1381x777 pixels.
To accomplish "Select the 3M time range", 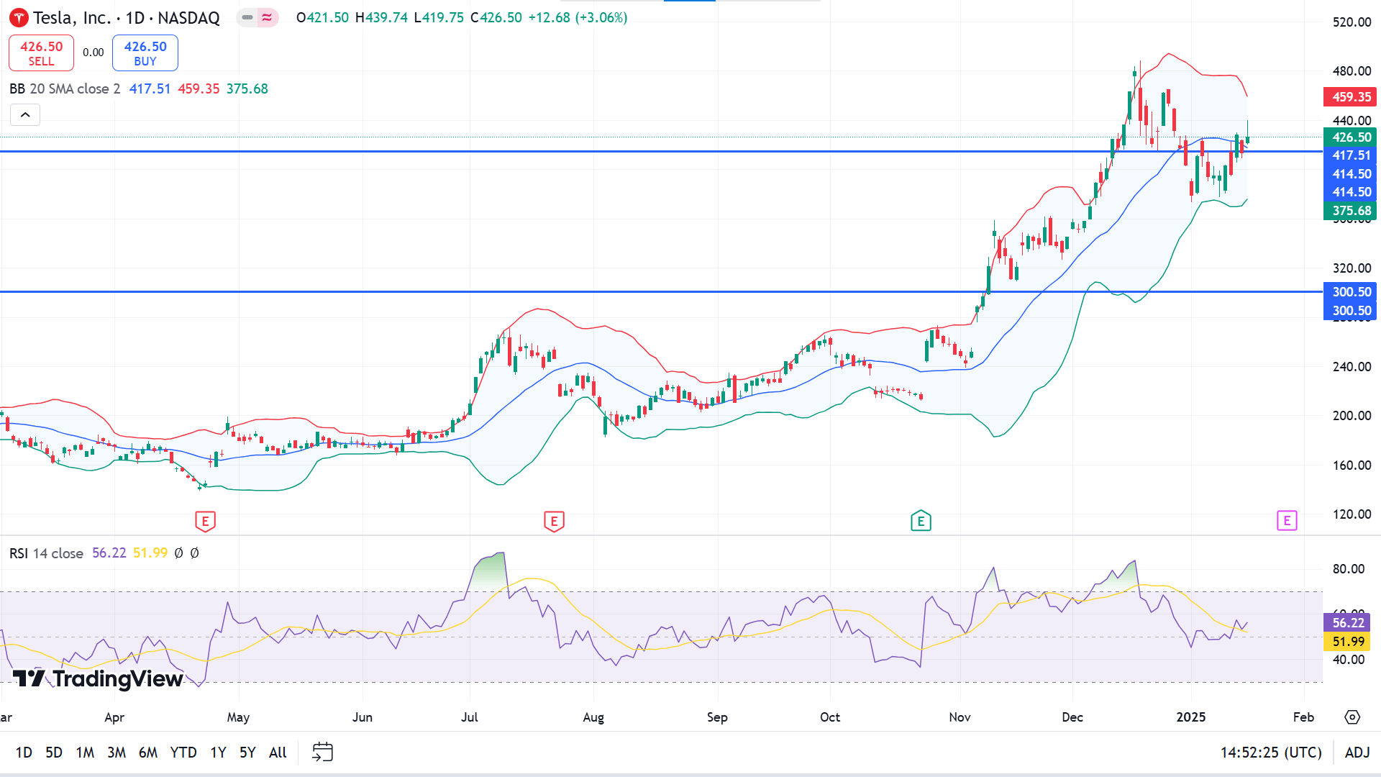I will coord(117,753).
